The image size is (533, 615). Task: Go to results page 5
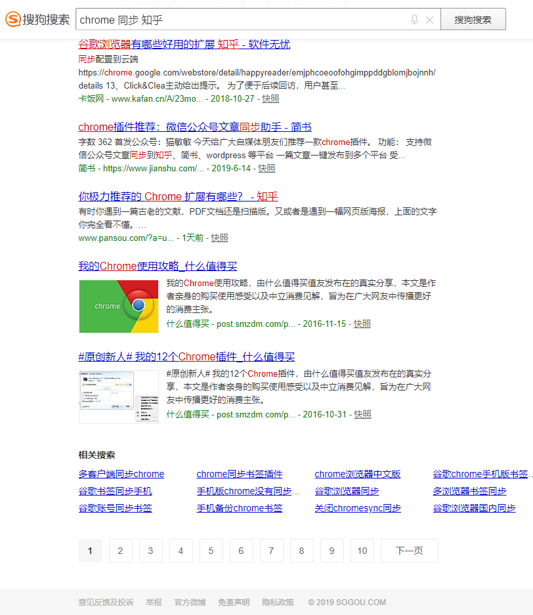(x=211, y=551)
